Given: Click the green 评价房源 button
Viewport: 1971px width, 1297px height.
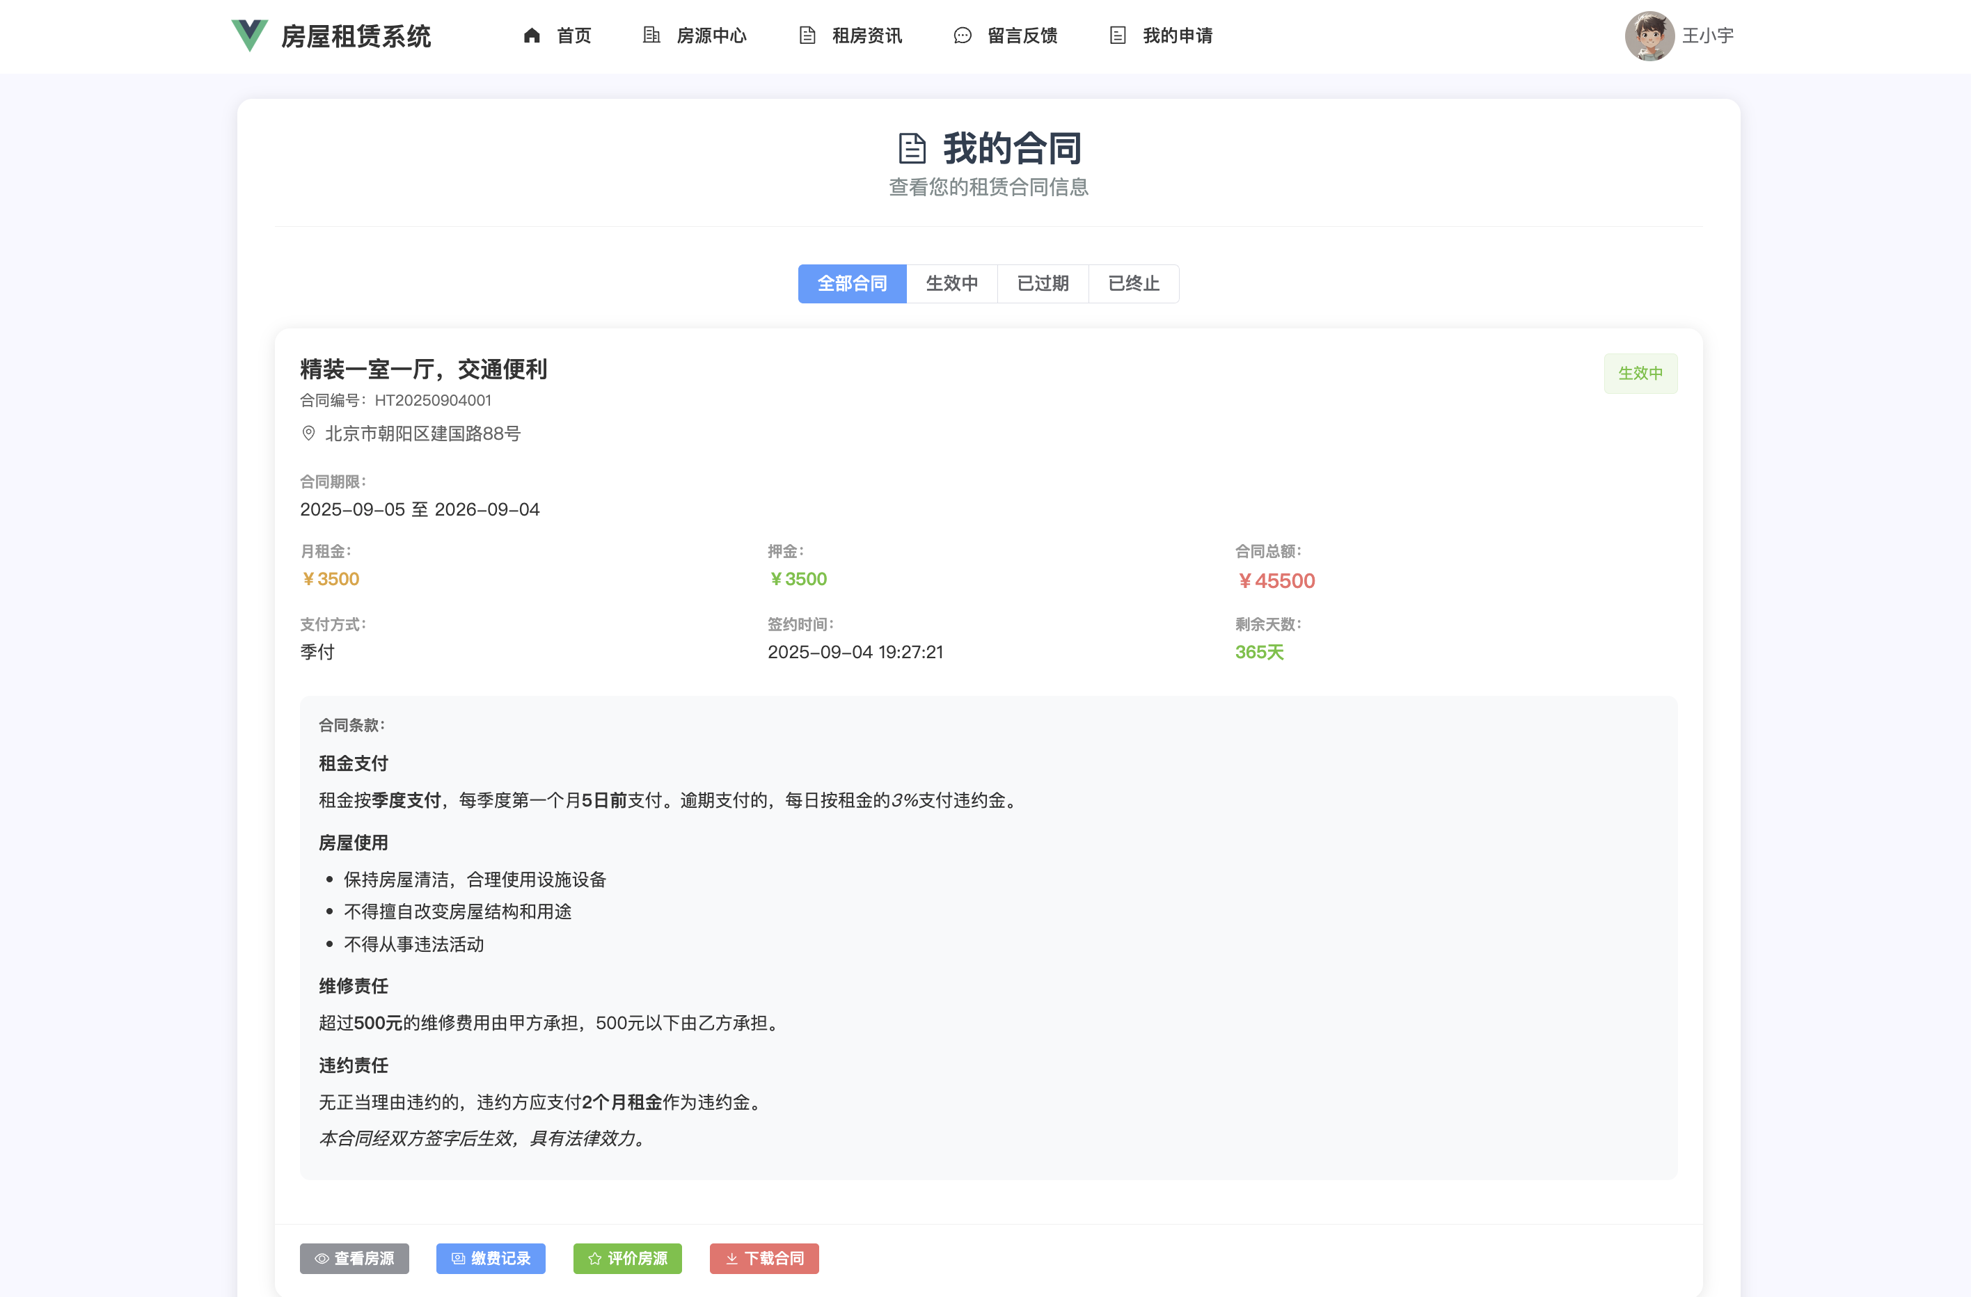Looking at the screenshot, I should tap(627, 1258).
